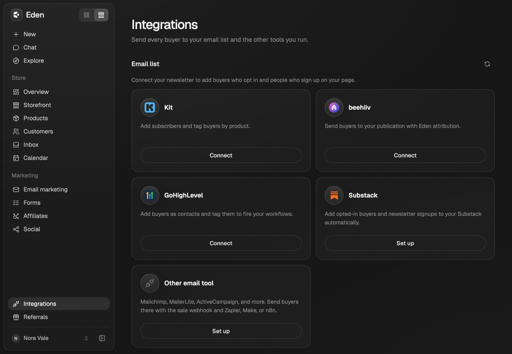Click the Integrations plug icon in sidebar

[x=16, y=304]
